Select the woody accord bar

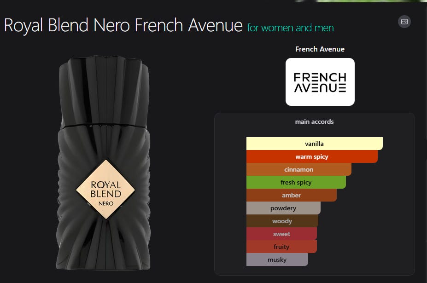282,221
